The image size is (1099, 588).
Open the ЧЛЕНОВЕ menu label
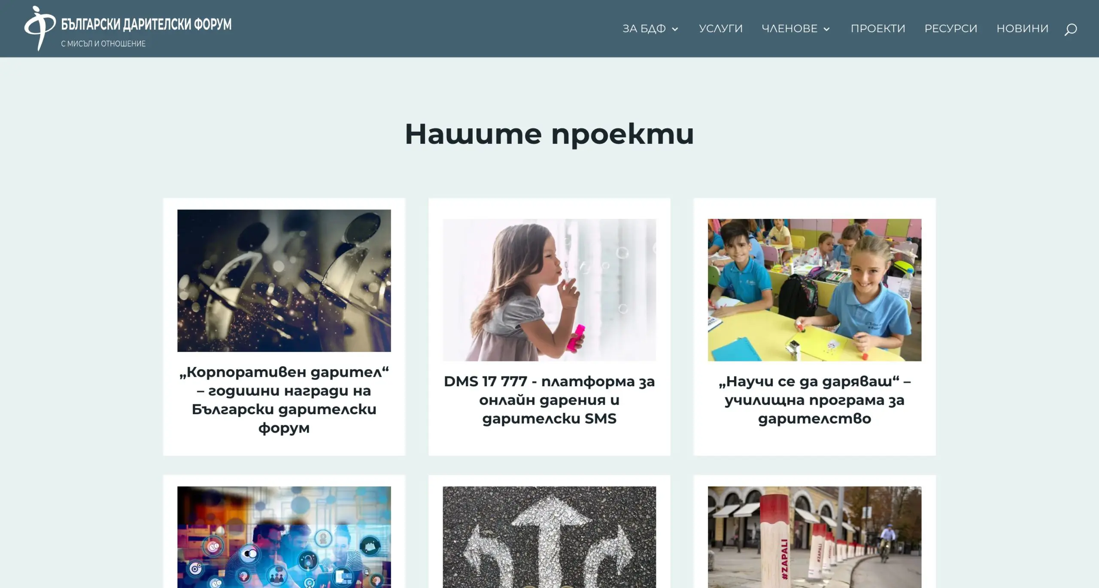[x=789, y=29]
